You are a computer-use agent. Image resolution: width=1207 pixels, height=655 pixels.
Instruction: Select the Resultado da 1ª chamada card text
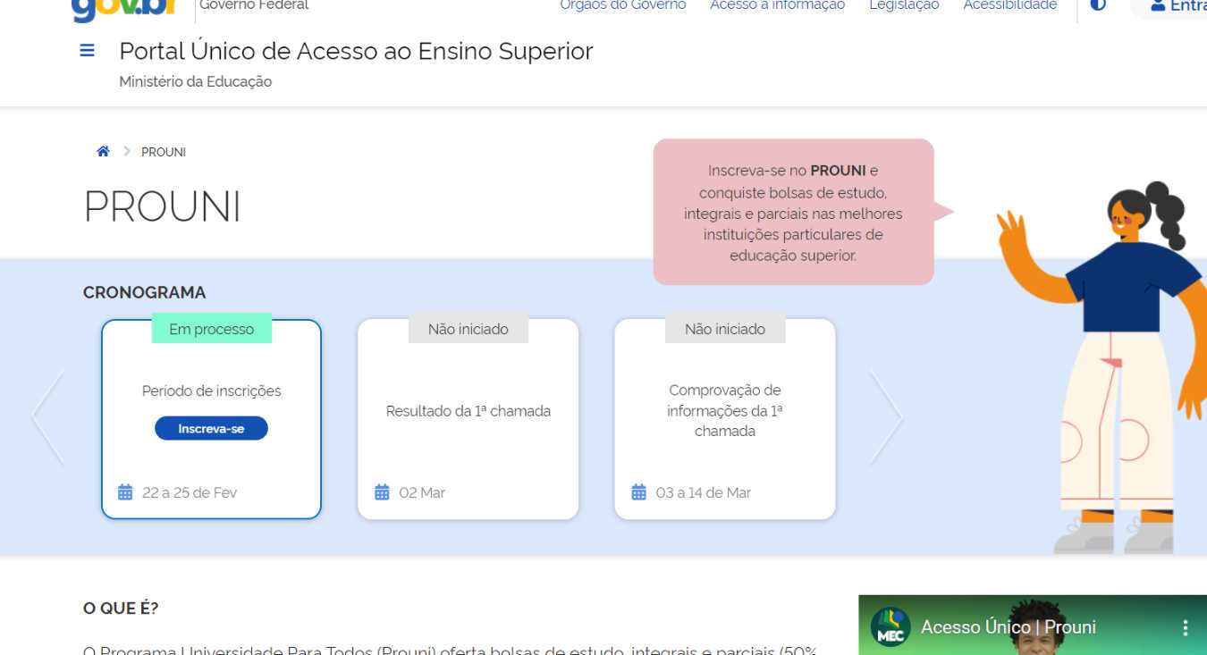(468, 411)
